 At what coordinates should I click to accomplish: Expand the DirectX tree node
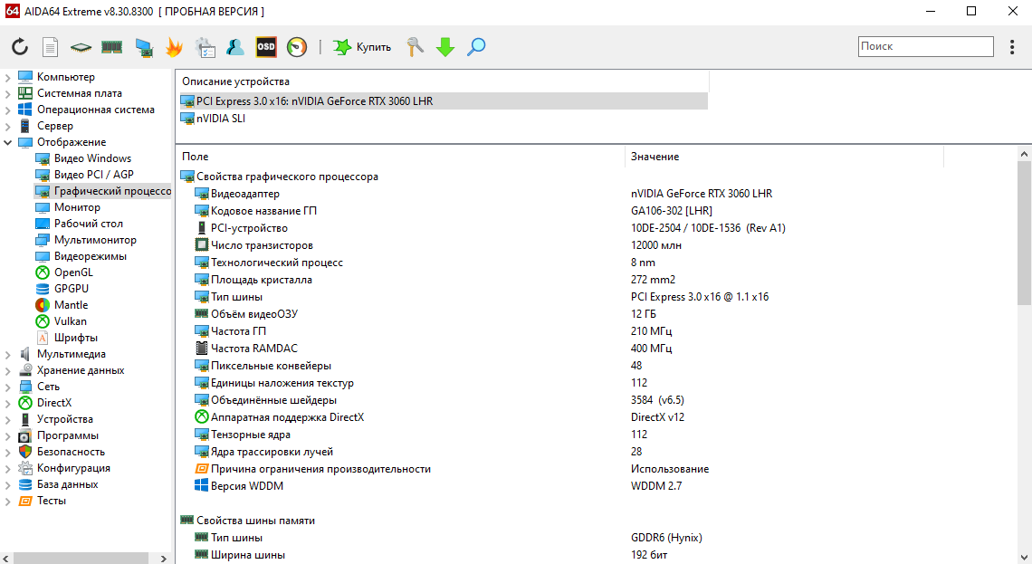[x=8, y=403]
